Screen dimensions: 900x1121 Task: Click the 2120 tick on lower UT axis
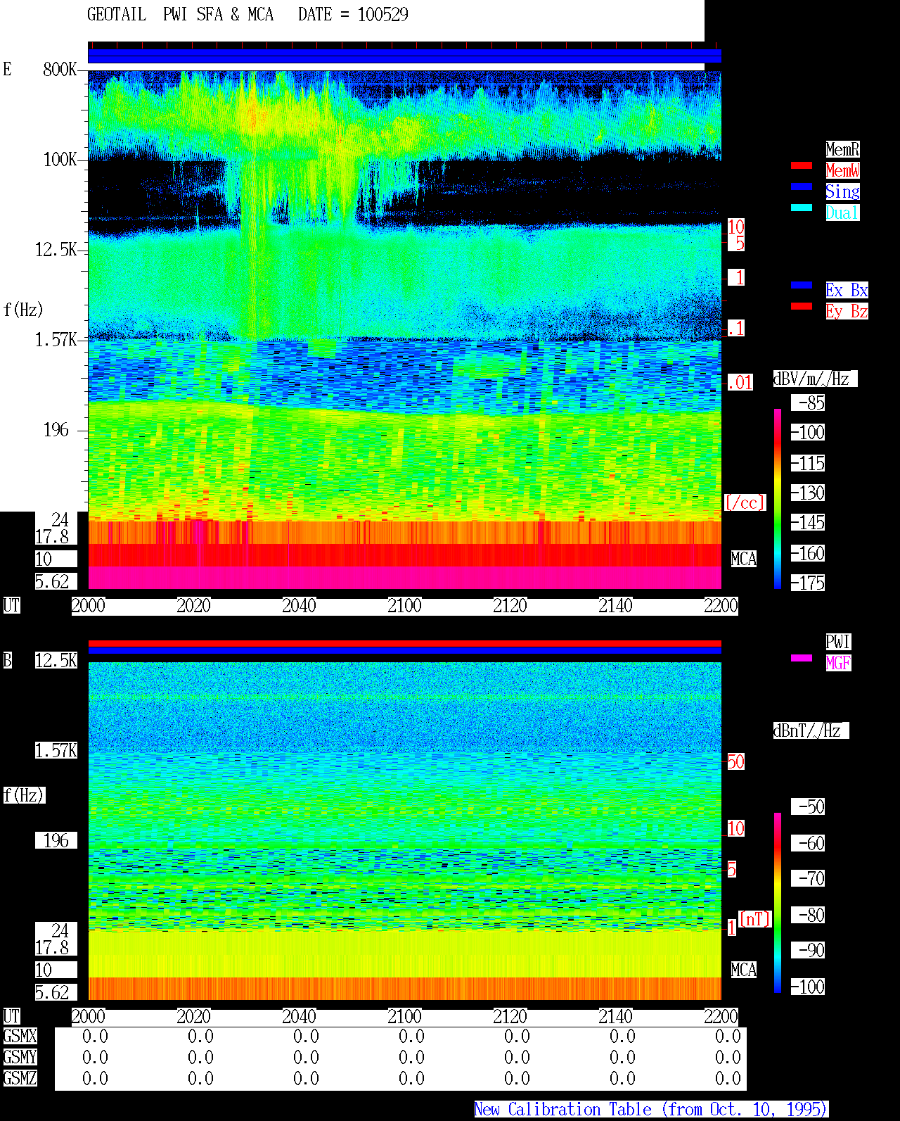coord(510,1017)
